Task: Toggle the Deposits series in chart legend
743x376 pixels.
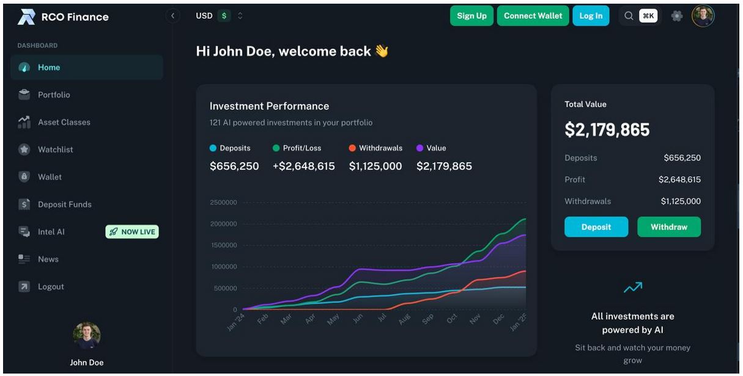Action: (x=230, y=148)
